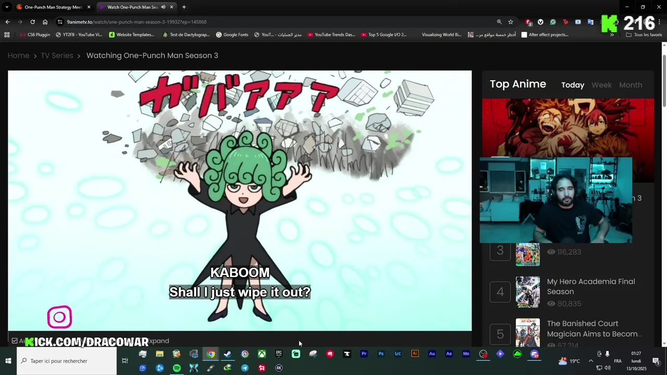The height and width of the screenshot is (375, 667).
Task: Click the video player frame
Action: (240, 201)
